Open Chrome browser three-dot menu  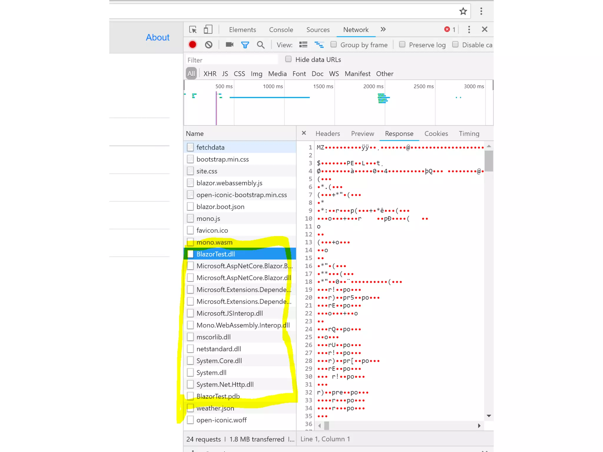point(481,11)
